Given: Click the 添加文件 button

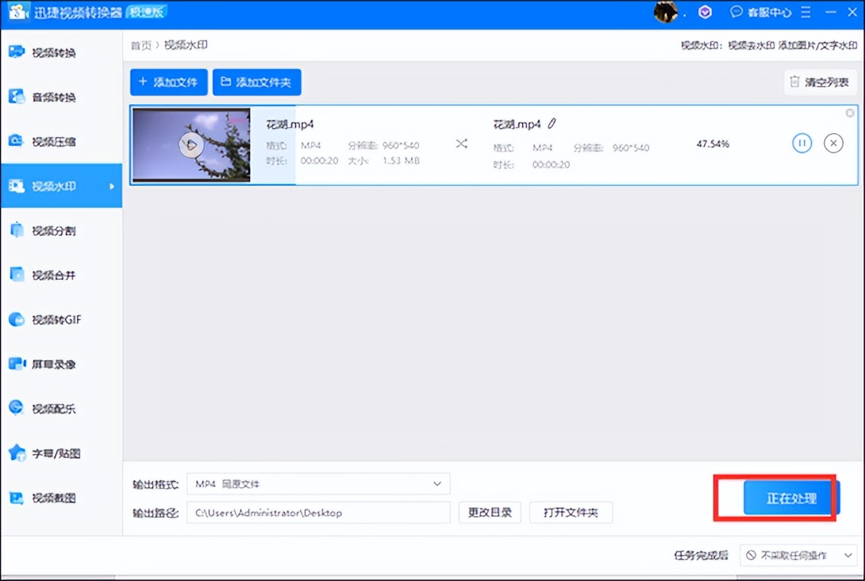Looking at the screenshot, I should tap(168, 82).
